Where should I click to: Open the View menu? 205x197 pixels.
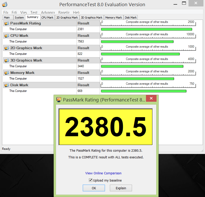(x=23, y=12)
